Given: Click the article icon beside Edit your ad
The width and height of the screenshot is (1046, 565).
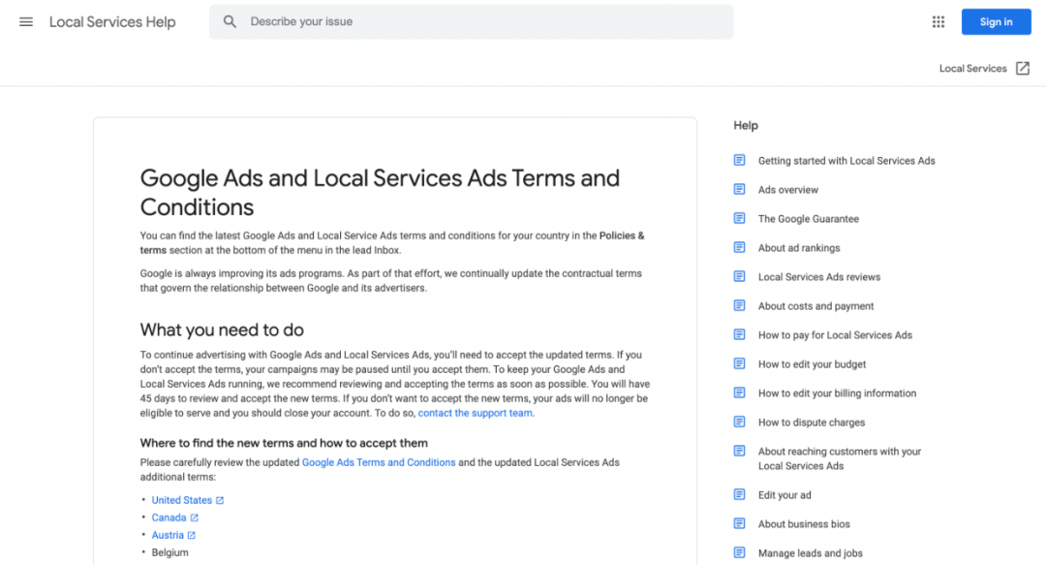Looking at the screenshot, I should coord(740,495).
